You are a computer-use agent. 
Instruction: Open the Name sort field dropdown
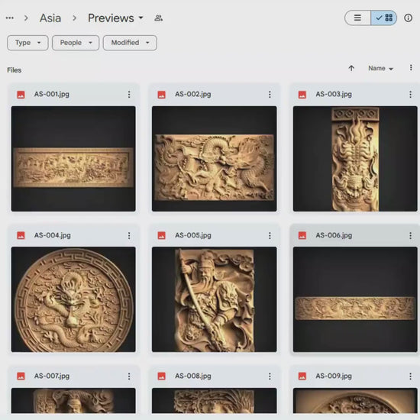[x=380, y=69]
